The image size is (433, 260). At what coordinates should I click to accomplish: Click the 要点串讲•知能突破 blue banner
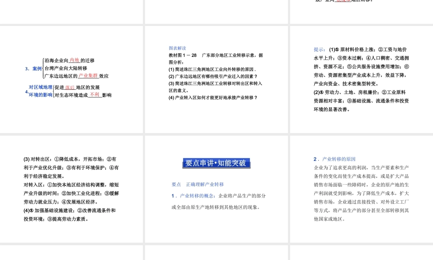tap(216, 163)
